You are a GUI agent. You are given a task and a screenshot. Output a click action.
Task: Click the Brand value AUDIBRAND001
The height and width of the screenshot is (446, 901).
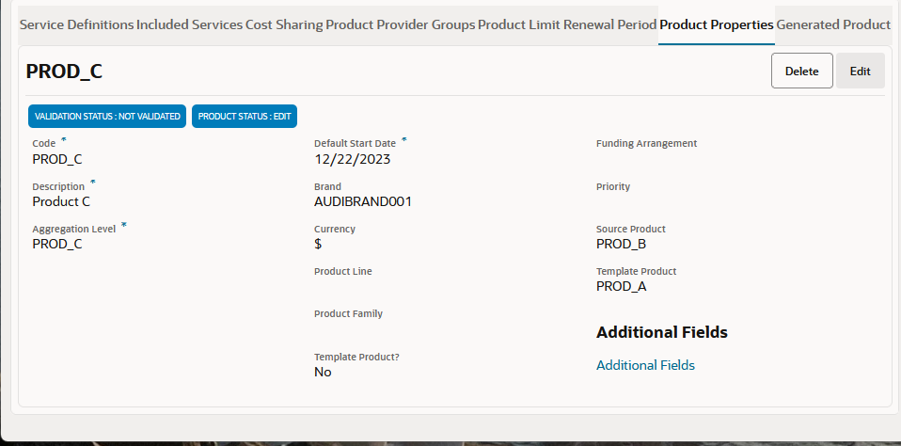(x=362, y=201)
